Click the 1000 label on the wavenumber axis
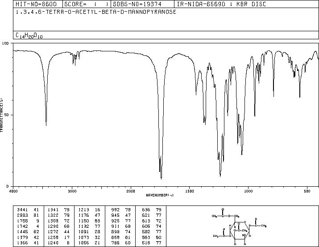The width and height of the screenshot is (319, 247). pyautogui.click(x=248, y=191)
